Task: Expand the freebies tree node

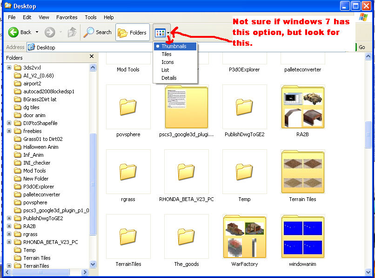Action: 9,131
